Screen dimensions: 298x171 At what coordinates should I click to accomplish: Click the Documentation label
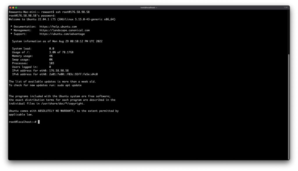[x=25, y=26]
